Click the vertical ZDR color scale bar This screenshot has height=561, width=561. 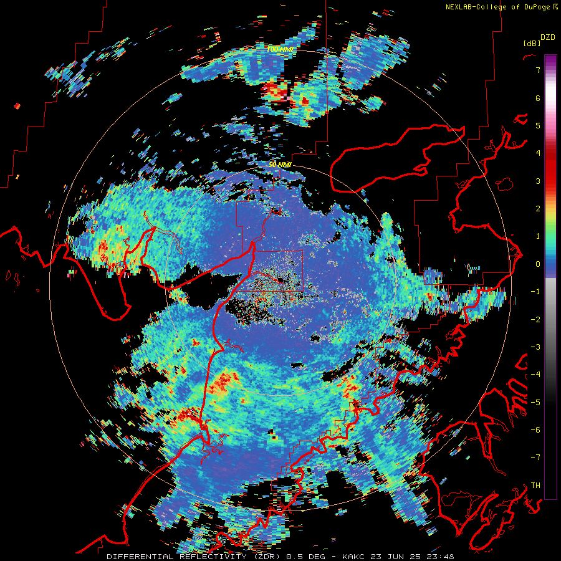point(550,277)
